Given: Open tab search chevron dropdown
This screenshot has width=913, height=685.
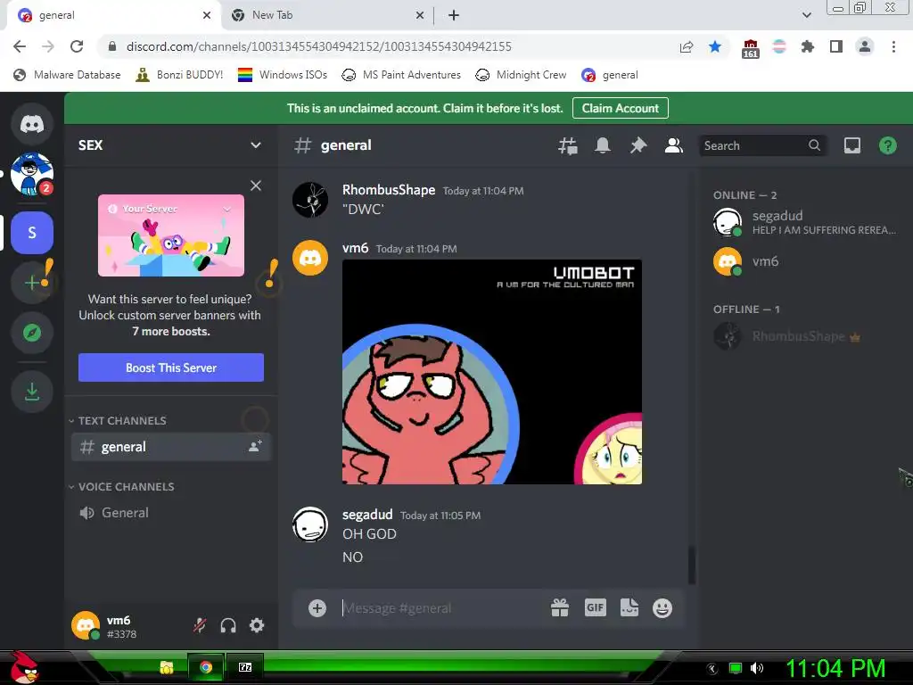Looking at the screenshot, I should coord(807,15).
